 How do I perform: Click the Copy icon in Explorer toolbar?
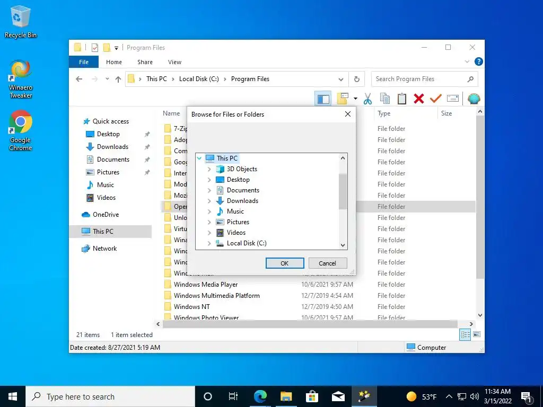point(385,99)
